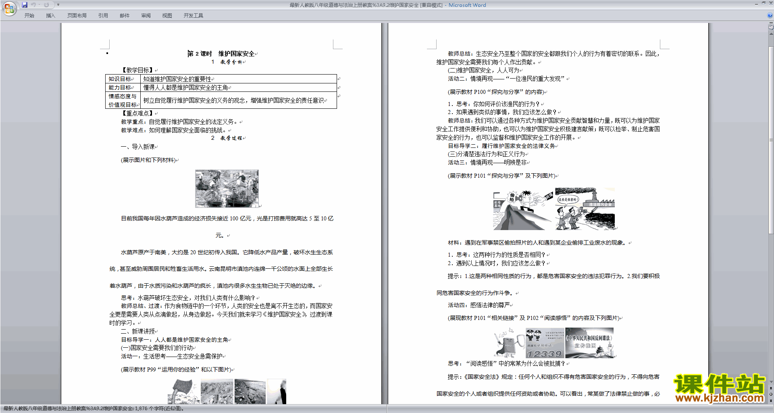The image size is (774, 413).
Task: Click the water hyacinth photo on page one
Action: [x=227, y=189]
